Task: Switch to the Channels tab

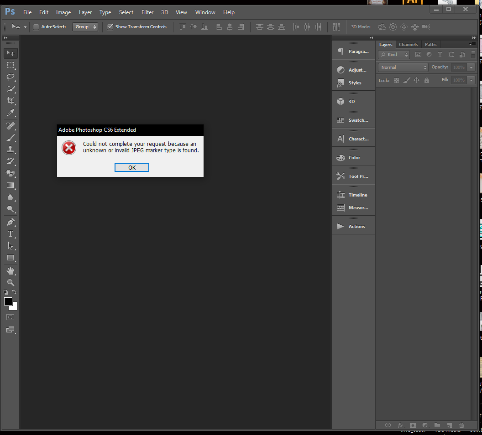Action: [408, 45]
